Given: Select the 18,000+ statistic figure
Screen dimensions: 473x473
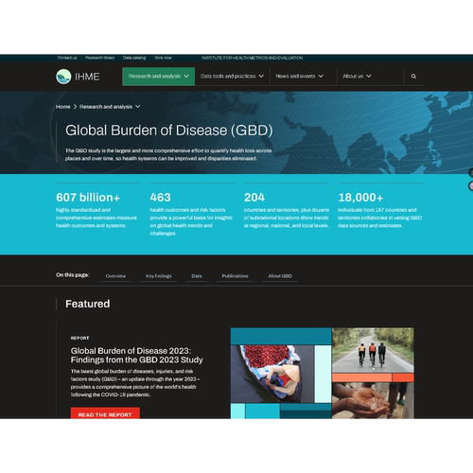Looking at the screenshot, I should coord(360,198).
